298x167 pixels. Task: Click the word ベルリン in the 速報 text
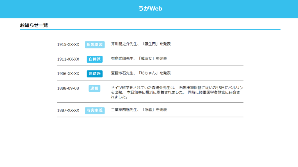pos(236,88)
